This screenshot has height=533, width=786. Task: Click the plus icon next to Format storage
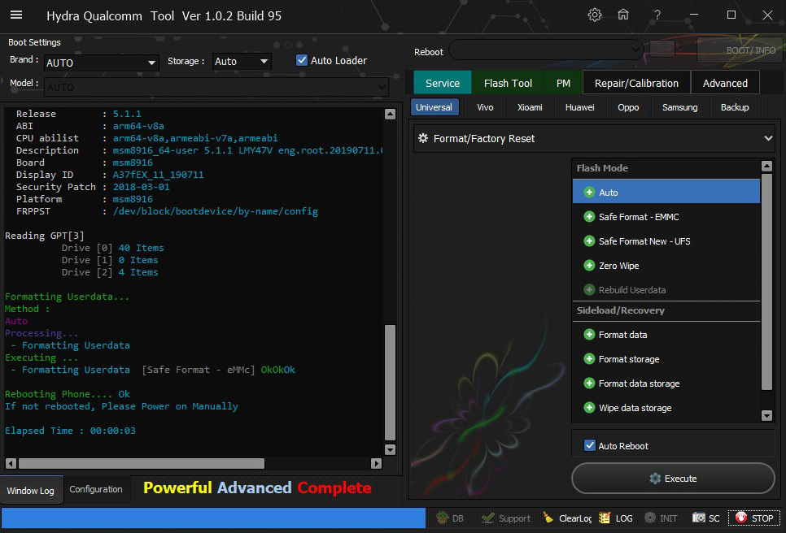point(589,359)
